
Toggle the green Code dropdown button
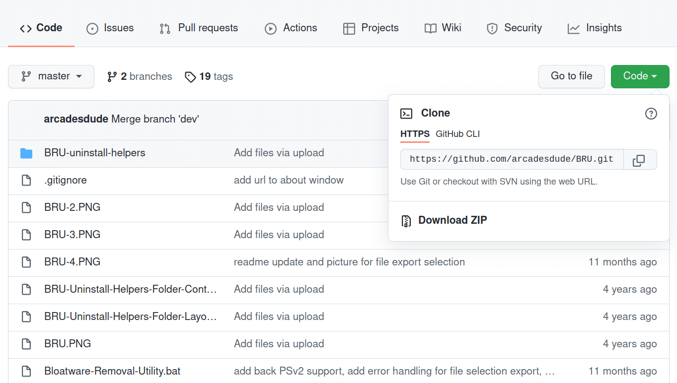(x=640, y=76)
